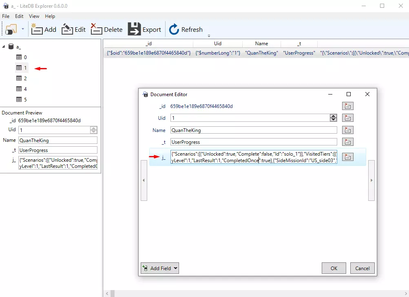This screenshot has width=409, height=297.
Task: Open the dropdown arrow beside the database icon
Action: point(23,29)
